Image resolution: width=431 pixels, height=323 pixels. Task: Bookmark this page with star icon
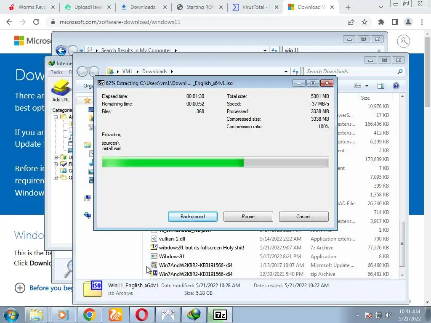point(364,22)
